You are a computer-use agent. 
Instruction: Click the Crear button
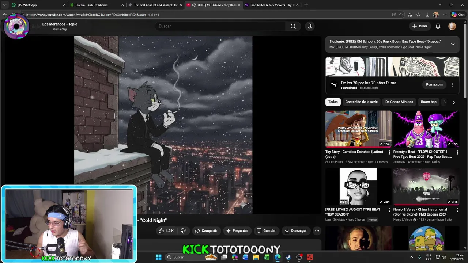pyautogui.click(x=419, y=26)
